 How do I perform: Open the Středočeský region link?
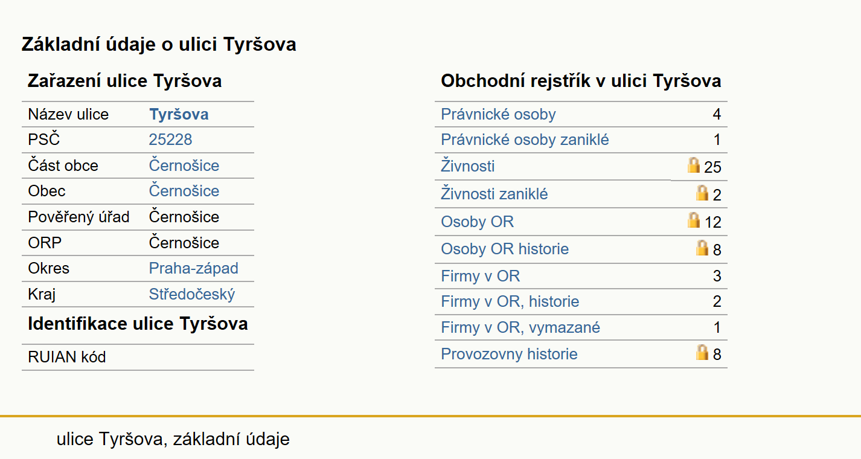point(192,295)
